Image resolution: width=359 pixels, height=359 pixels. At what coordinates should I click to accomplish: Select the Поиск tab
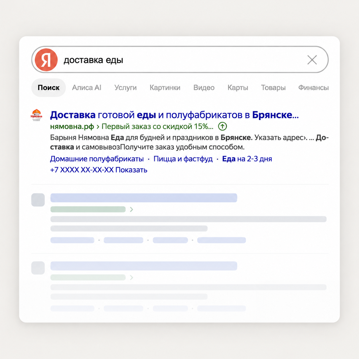coord(49,88)
